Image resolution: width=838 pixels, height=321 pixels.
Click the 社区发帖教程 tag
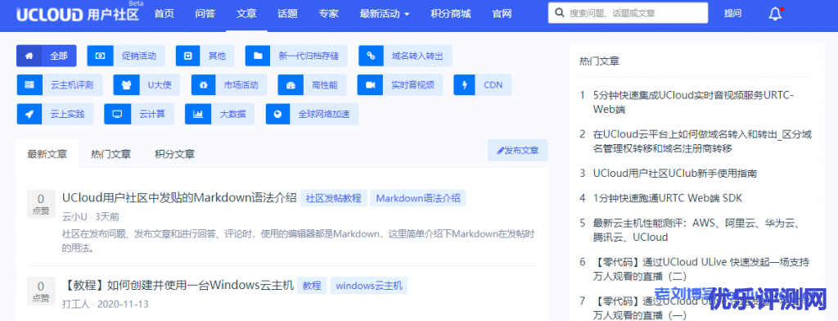point(334,198)
